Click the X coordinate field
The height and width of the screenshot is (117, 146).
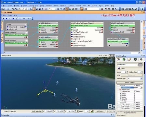pos(49,111)
